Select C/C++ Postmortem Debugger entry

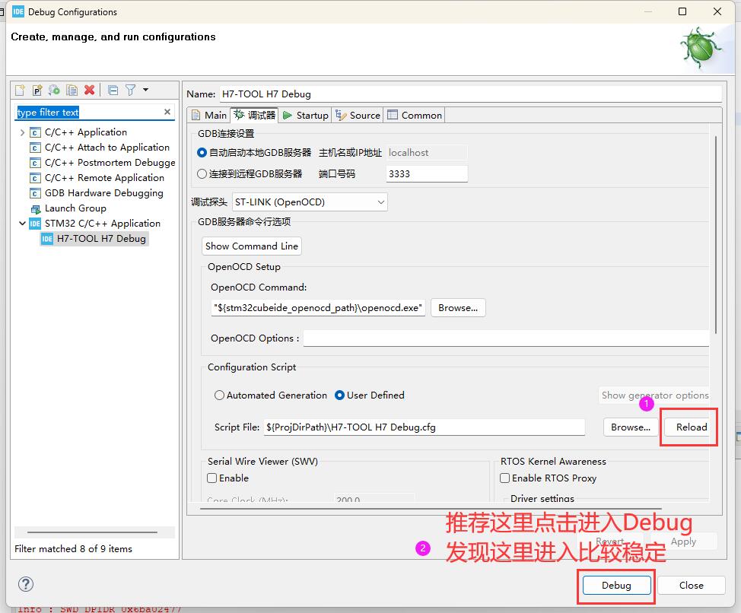tap(110, 163)
